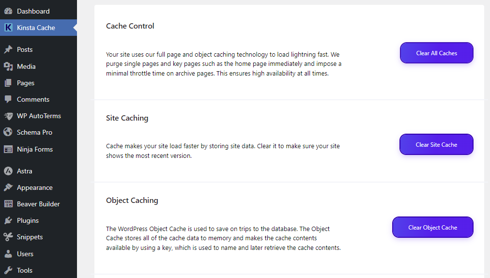Image resolution: width=490 pixels, height=278 pixels.
Task: Click the Posts pushpin icon
Action: coord(8,49)
